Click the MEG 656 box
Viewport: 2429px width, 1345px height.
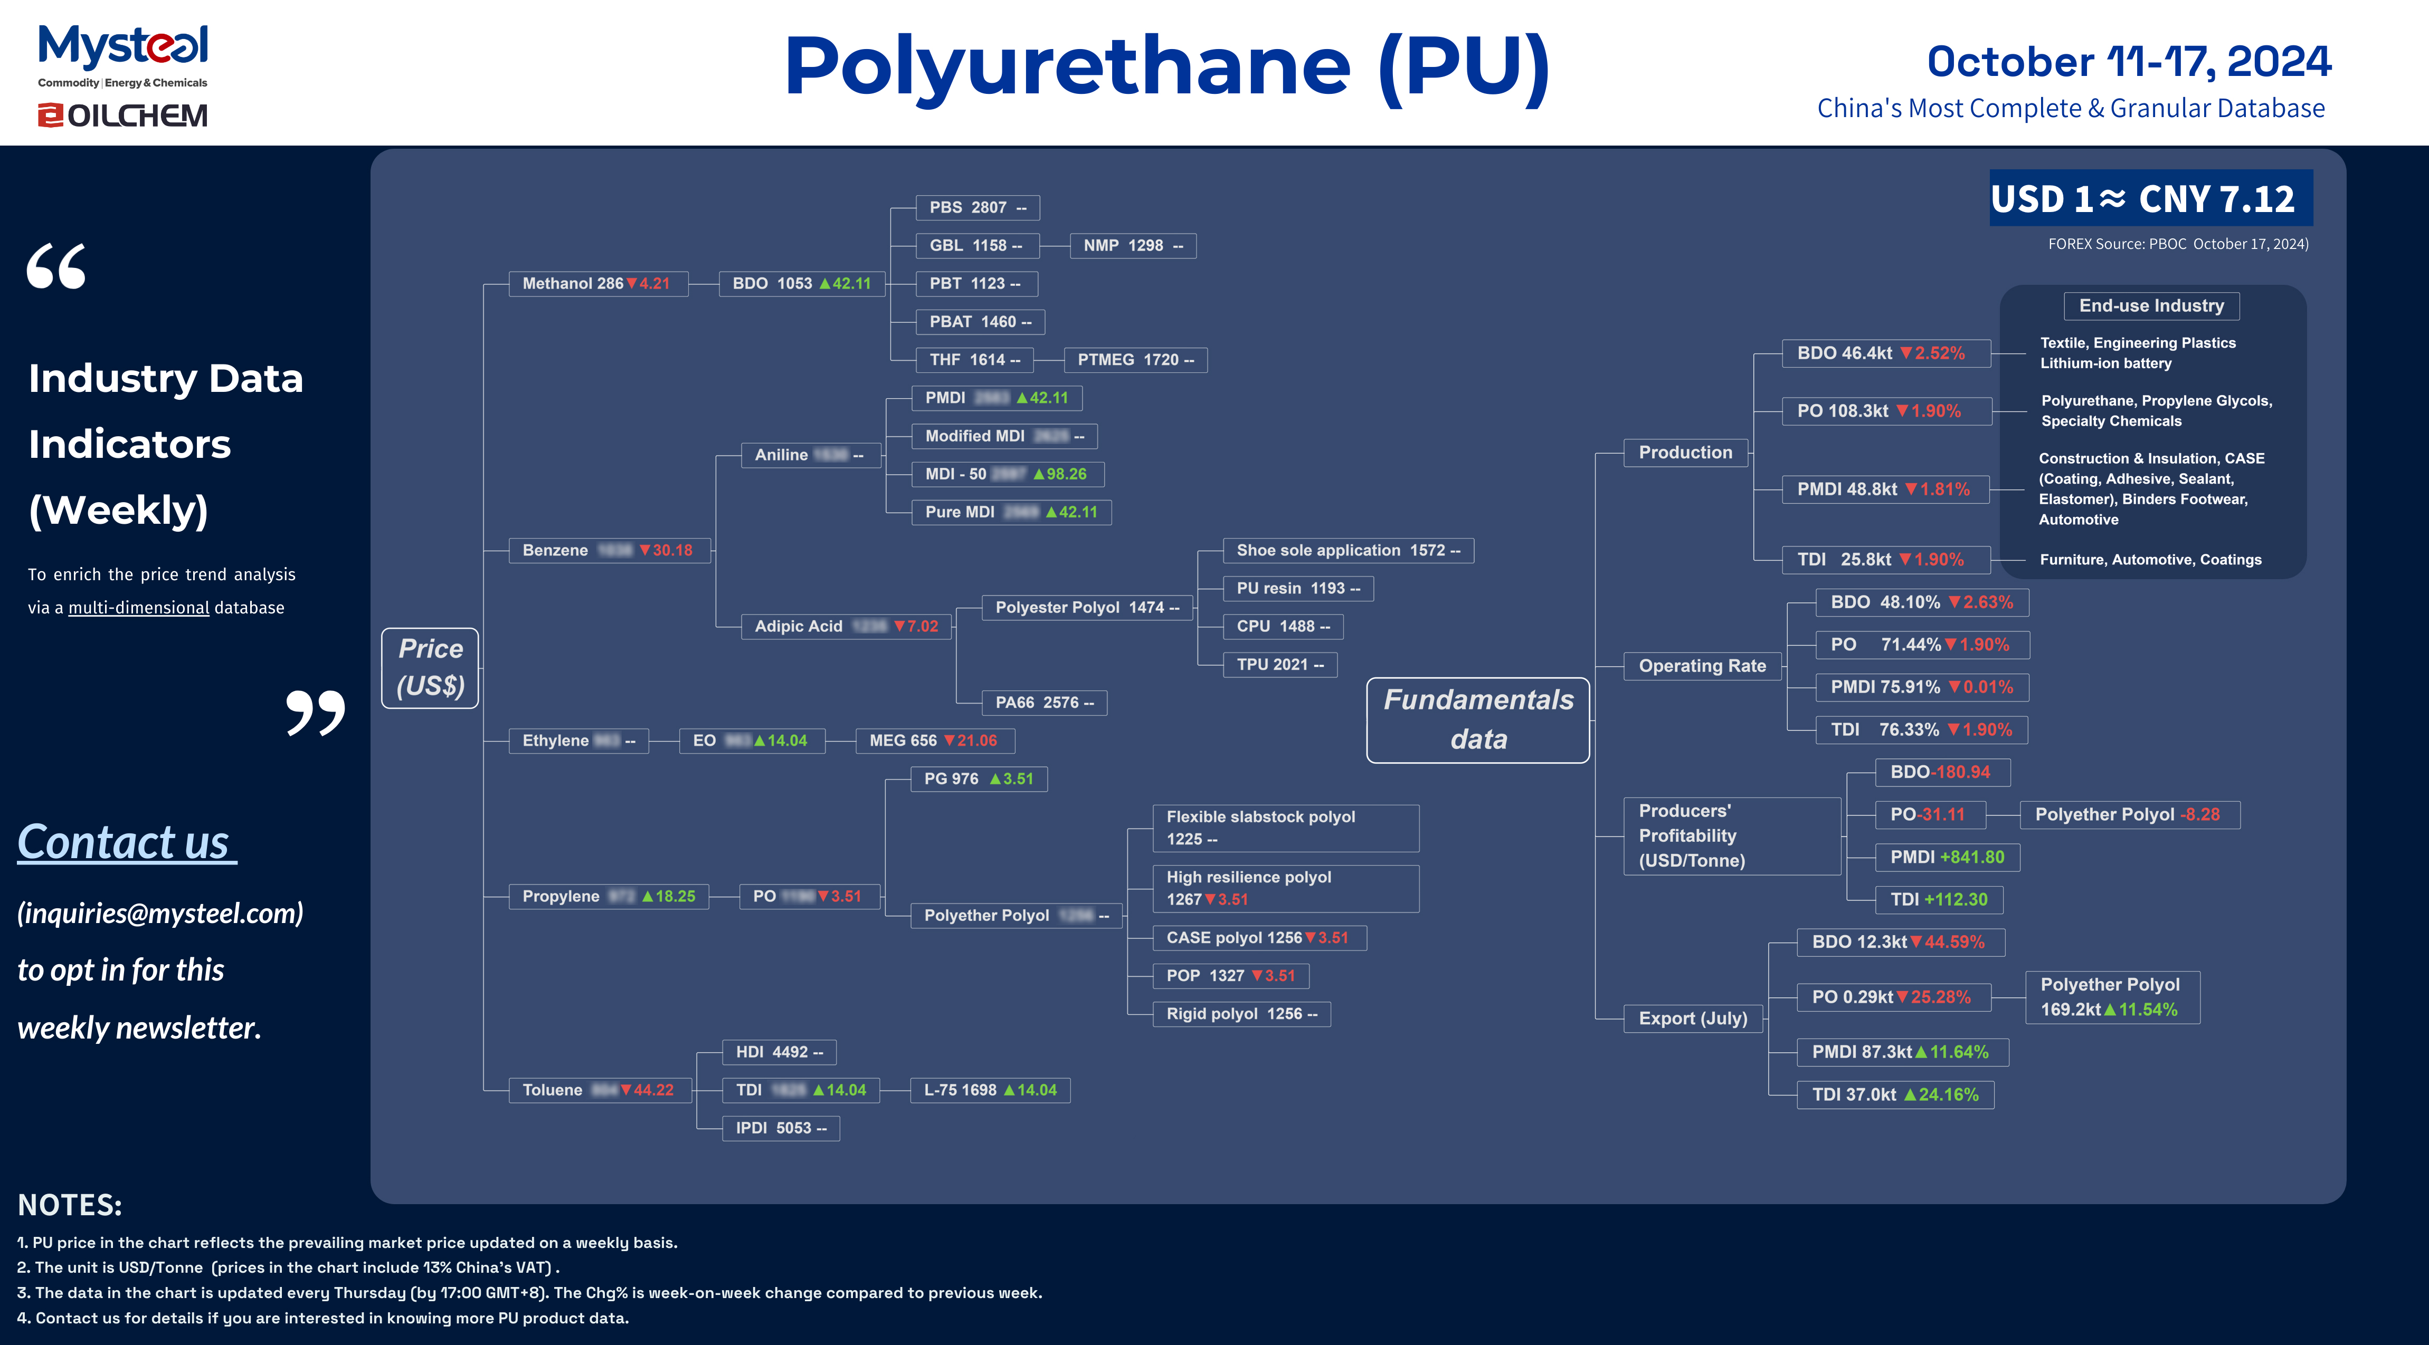click(934, 741)
